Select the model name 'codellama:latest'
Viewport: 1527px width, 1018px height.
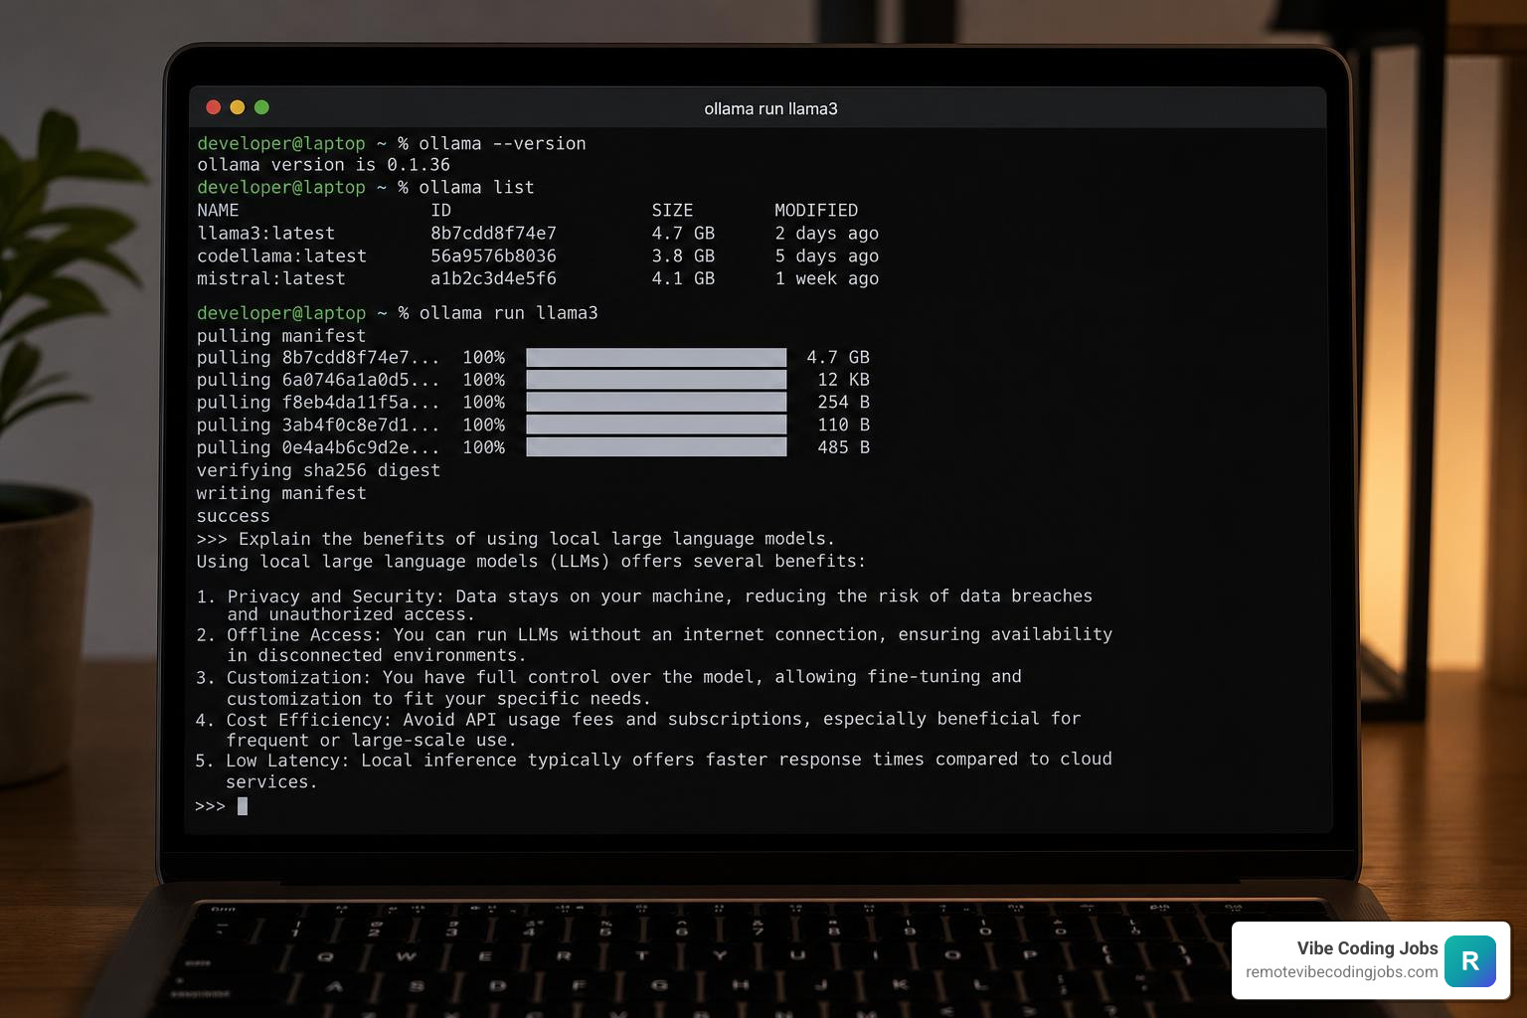coord(281,256)
